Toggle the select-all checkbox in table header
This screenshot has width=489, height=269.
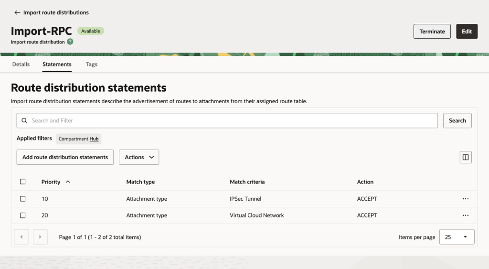coord(23,182)
